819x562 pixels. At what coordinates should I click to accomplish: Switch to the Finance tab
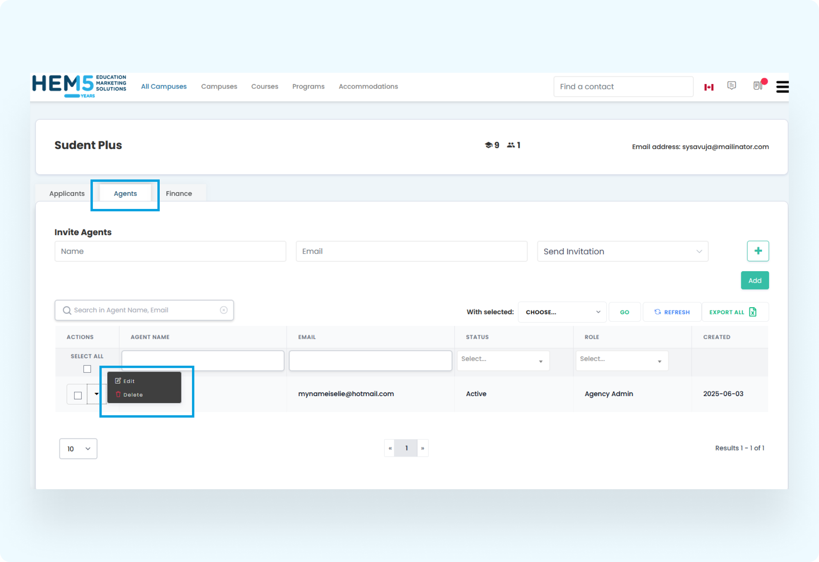(179, 193)
